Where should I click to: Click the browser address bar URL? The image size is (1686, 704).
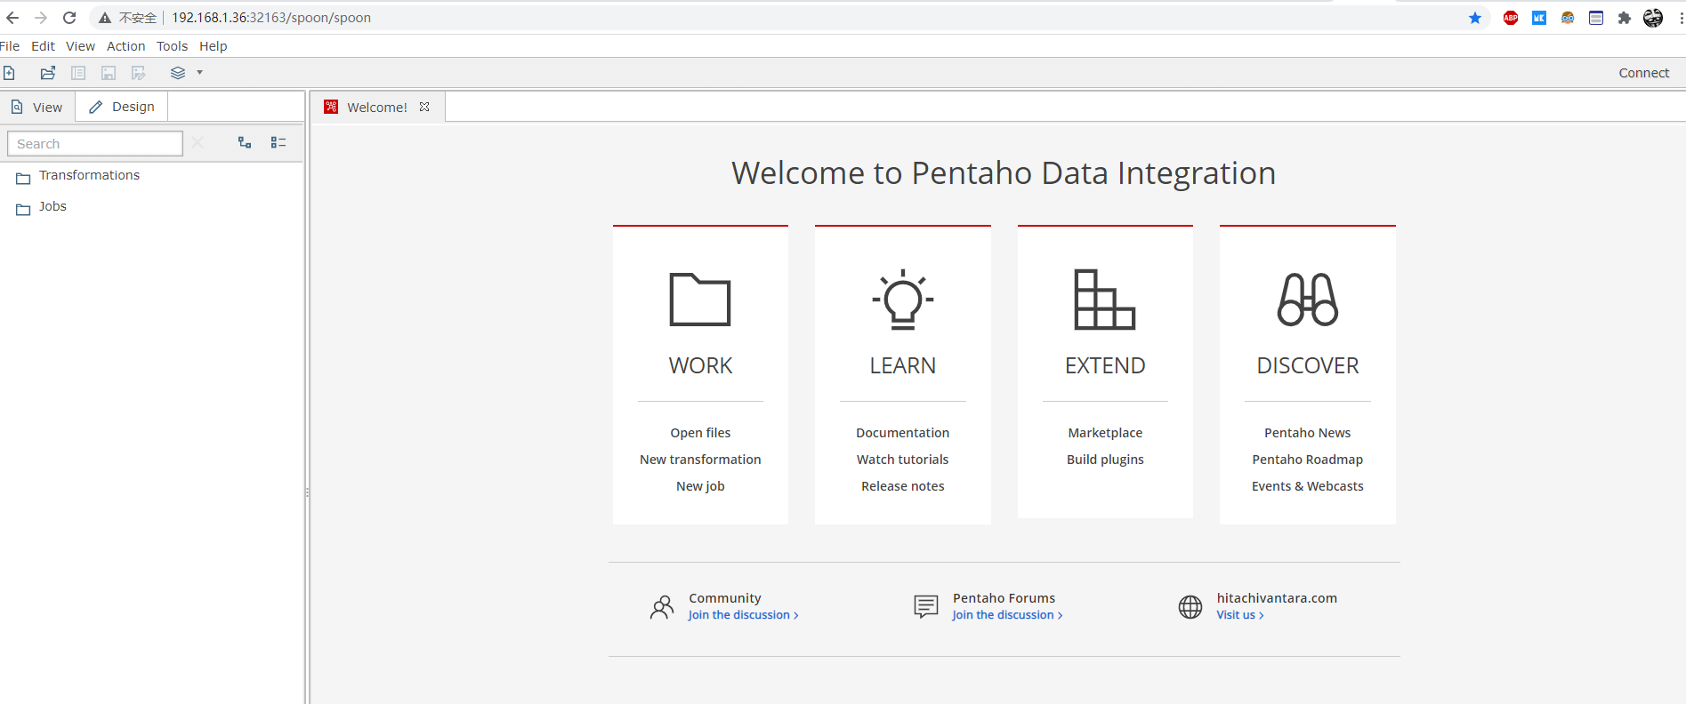(x=271, y=18)
